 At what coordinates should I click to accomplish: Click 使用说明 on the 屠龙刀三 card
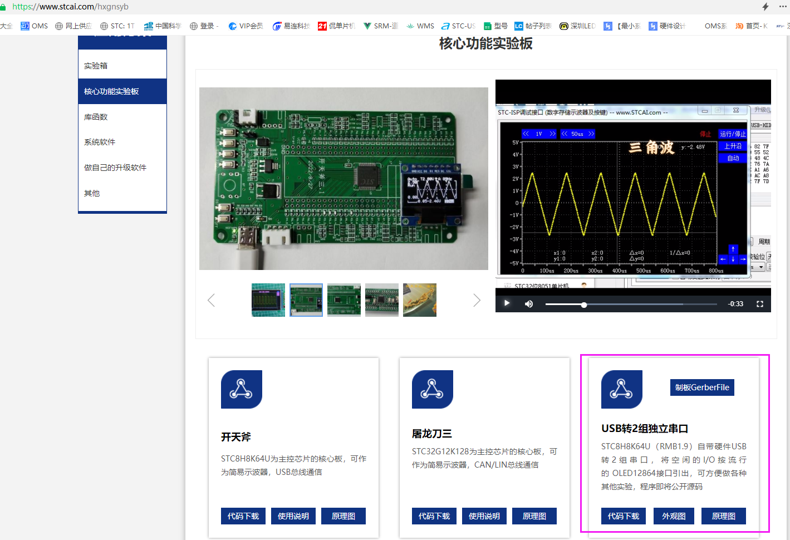(484, 516)
